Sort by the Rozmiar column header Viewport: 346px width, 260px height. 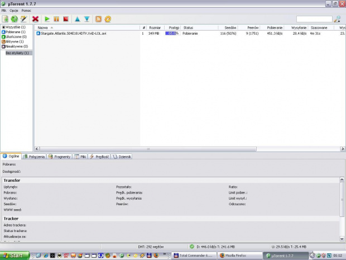[x=155, y=27]
